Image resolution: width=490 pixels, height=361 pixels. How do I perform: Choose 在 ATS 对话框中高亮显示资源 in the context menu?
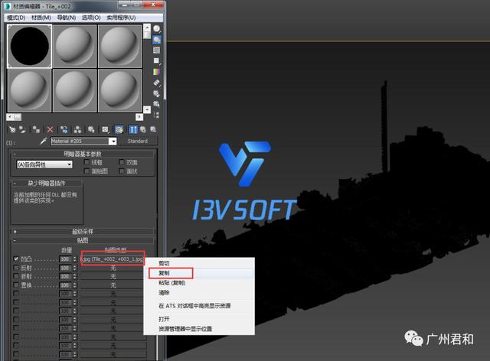[199, 306]
